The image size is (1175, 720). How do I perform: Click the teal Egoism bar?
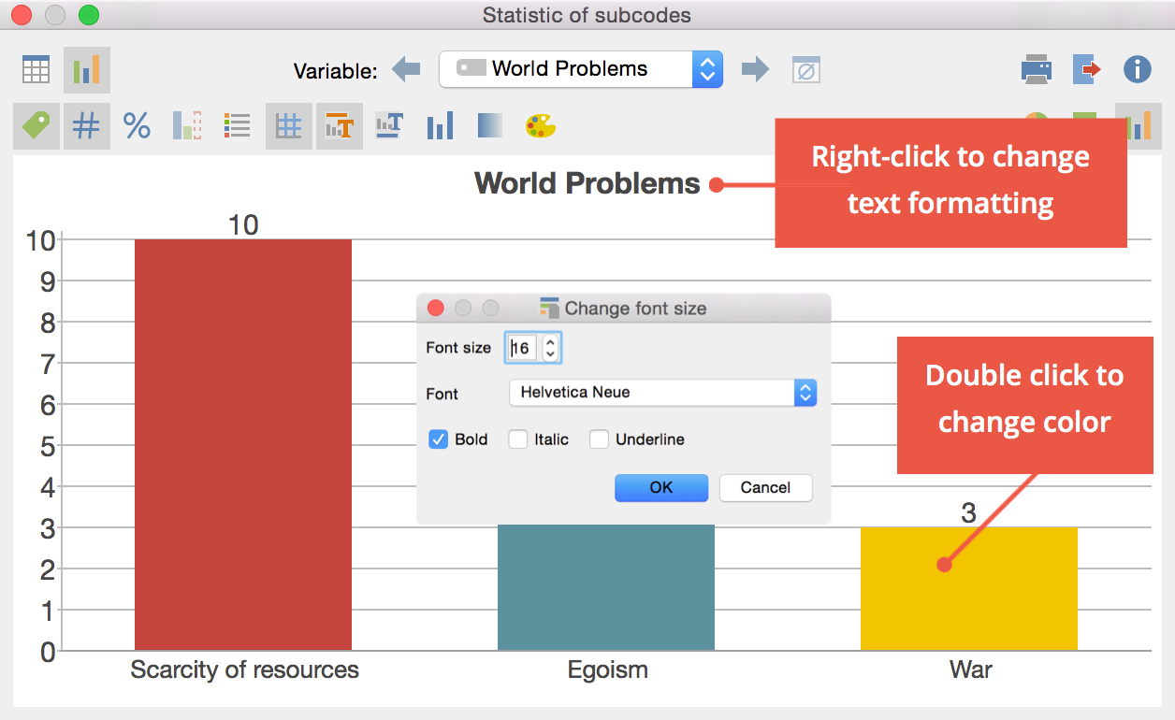(x=606, y=587)
